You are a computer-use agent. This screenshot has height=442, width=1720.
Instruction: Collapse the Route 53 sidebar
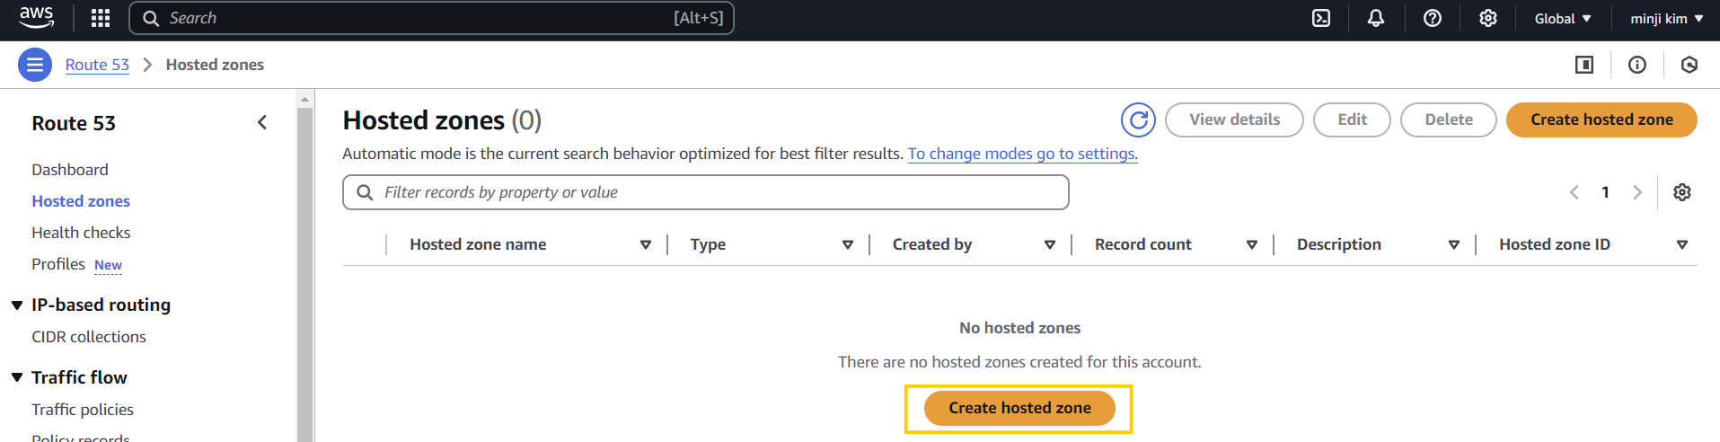(x=262, y=123)
